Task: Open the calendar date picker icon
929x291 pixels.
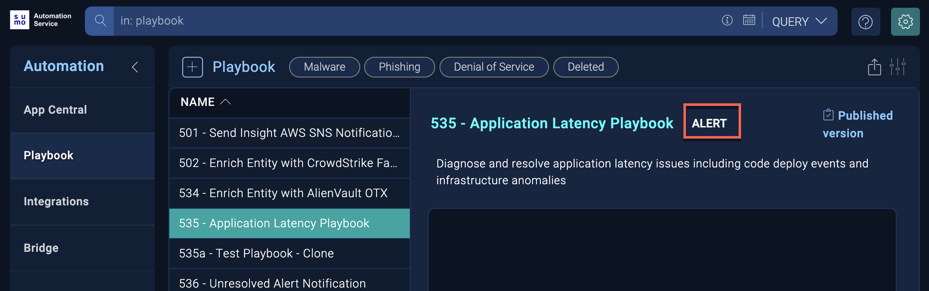Action: coord(749,20)
